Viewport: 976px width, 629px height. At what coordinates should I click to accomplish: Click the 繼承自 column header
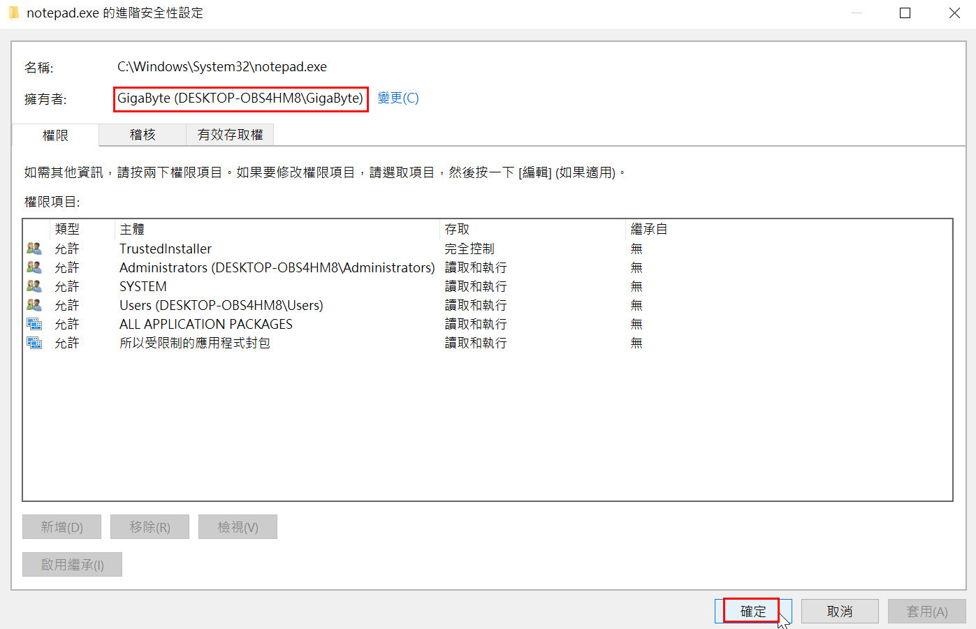click(x=648, y=229)
